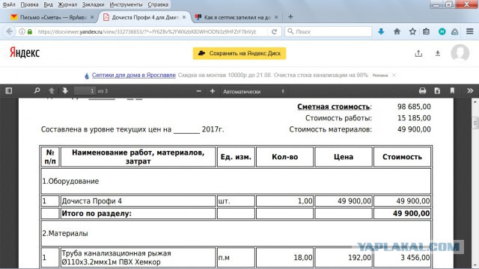Screen dimensions: 479x269
Task: Click the share upload icon
Action: [x=418, y=53]
